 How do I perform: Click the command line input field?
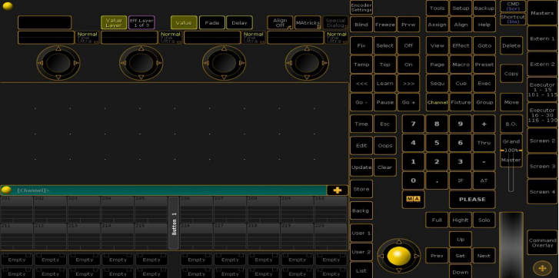pyautogui.click(x=164, y=190)
